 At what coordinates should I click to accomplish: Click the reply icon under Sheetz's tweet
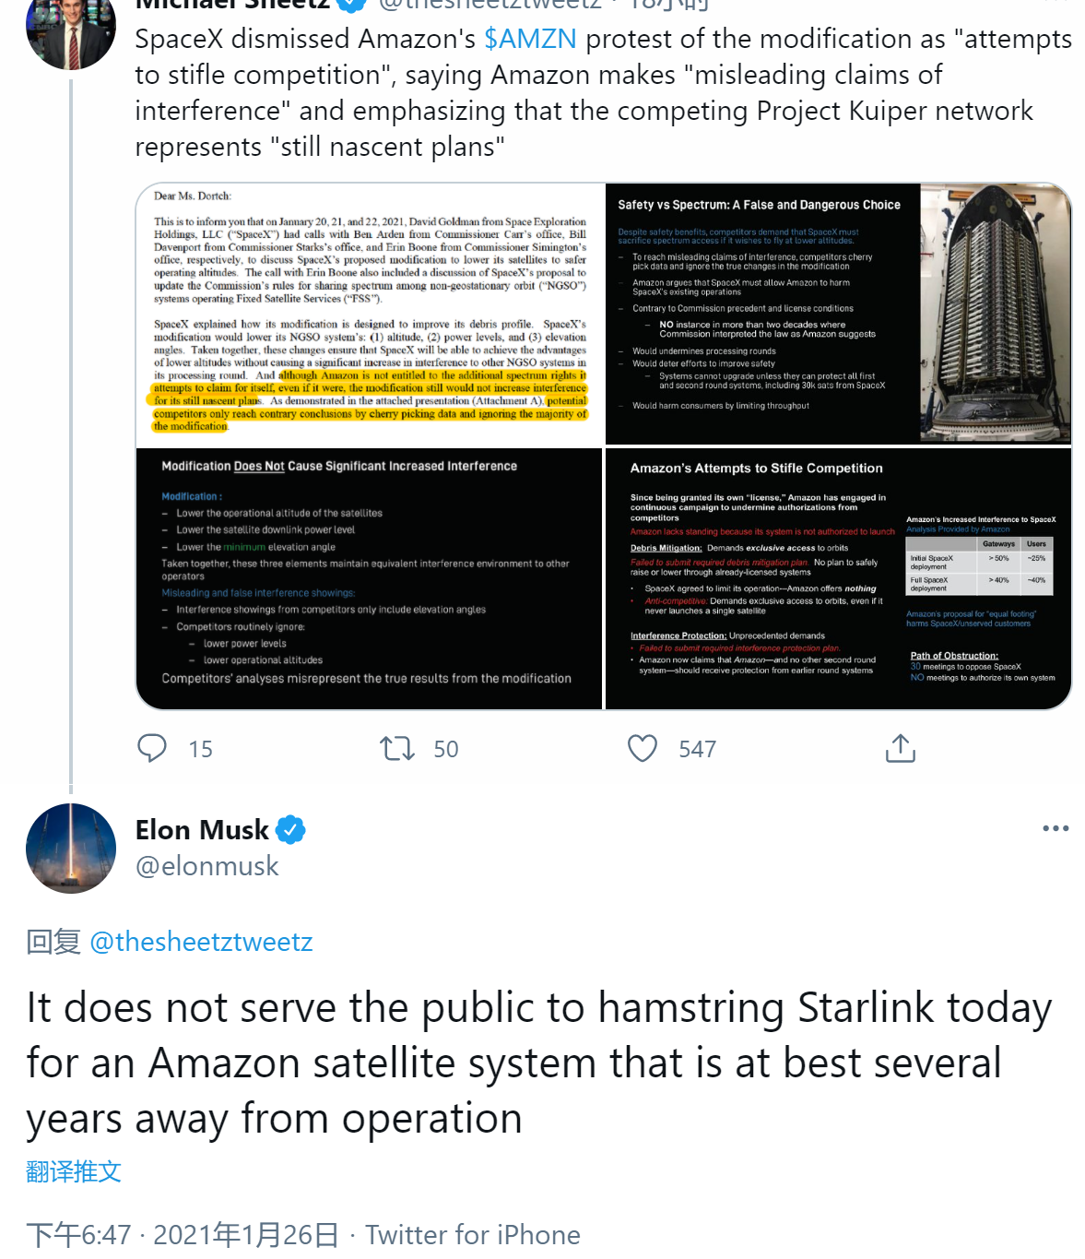(x=152, y=748)
